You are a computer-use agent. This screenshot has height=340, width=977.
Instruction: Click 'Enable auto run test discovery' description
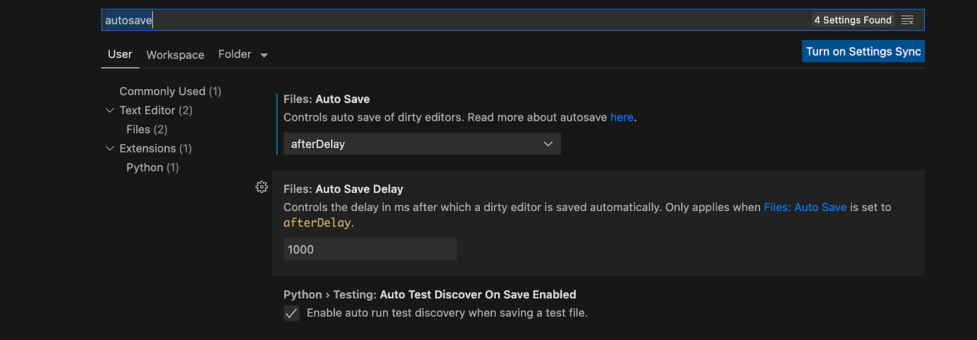coord(447,313)
